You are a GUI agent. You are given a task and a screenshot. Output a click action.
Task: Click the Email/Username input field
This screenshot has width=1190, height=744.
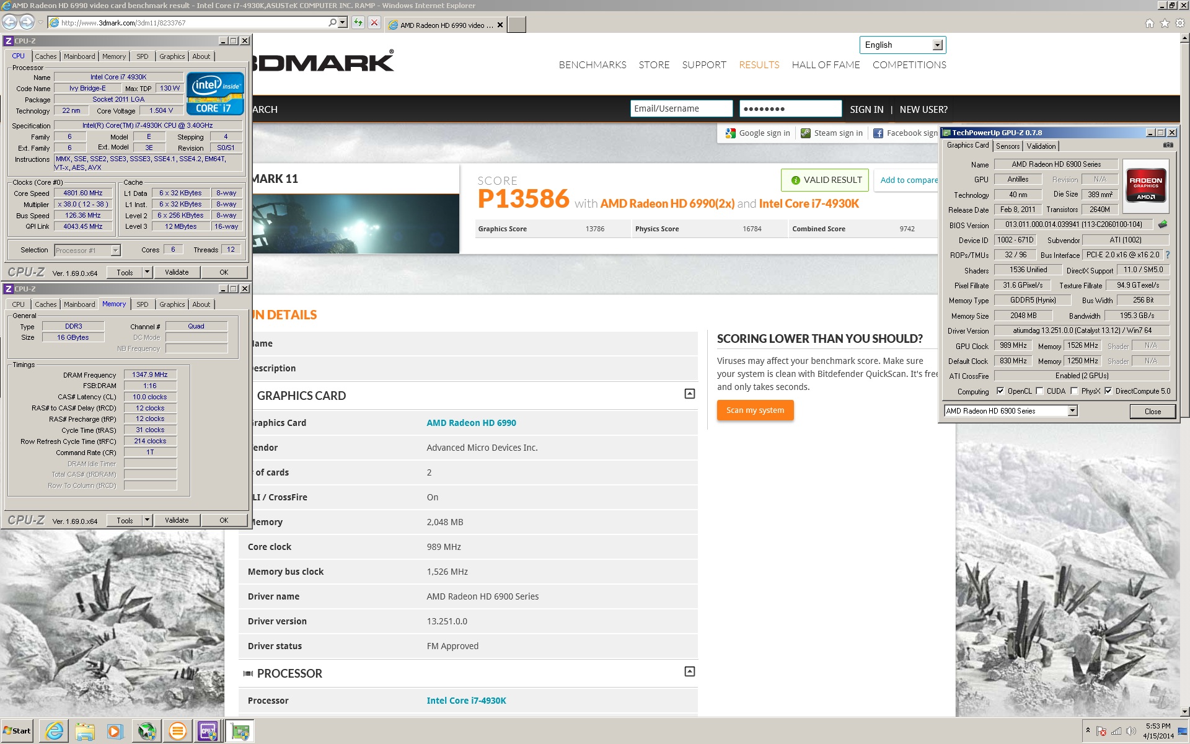tap(681, 108)
